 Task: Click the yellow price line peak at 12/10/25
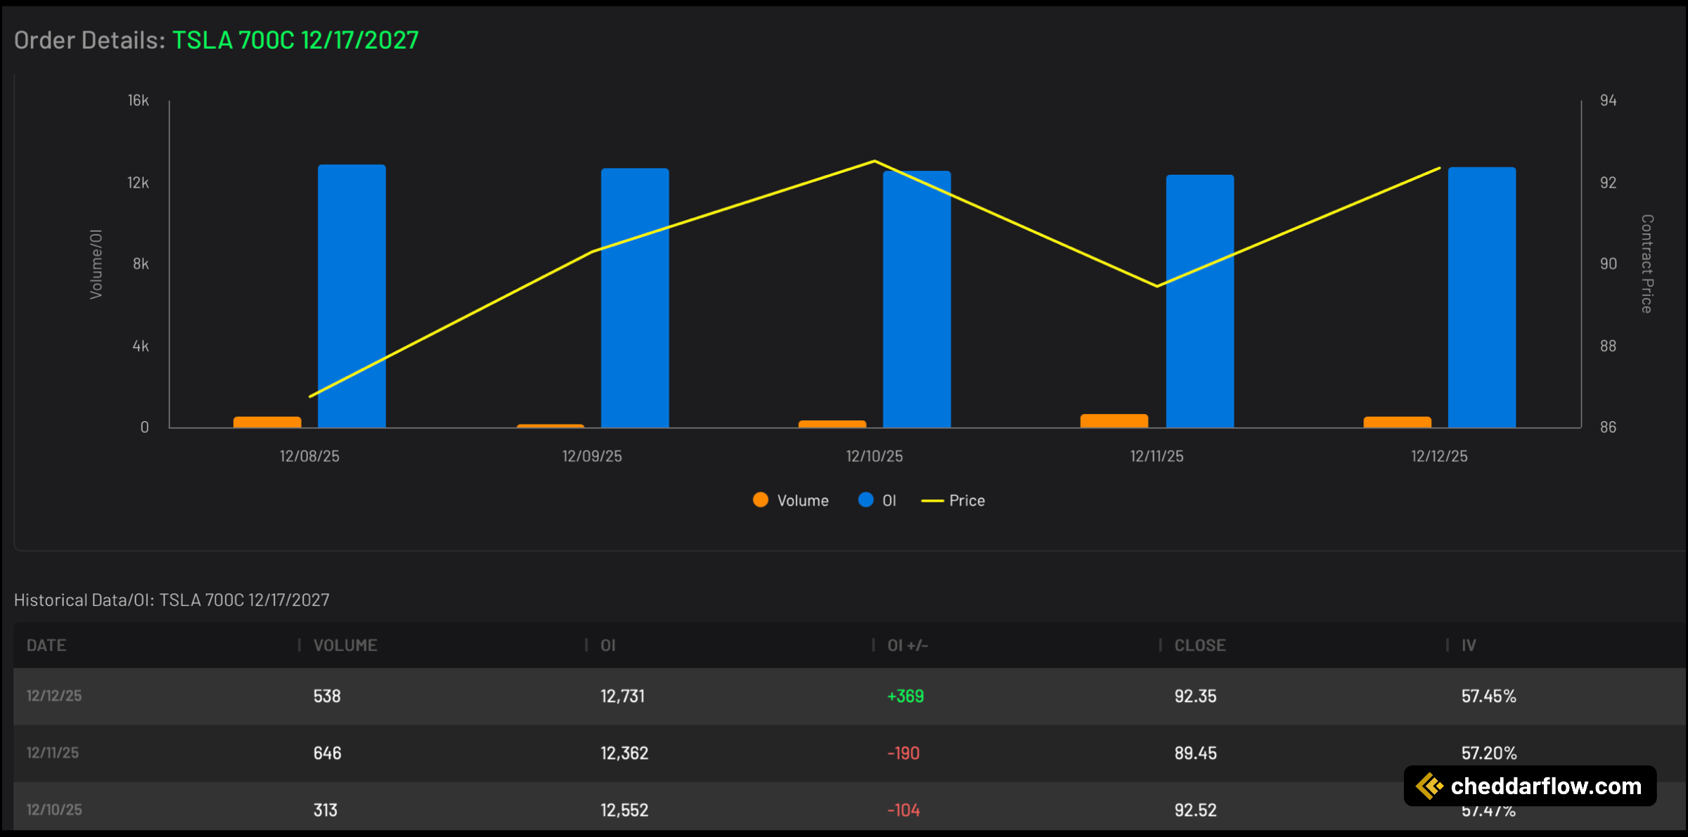click(874, 162)
